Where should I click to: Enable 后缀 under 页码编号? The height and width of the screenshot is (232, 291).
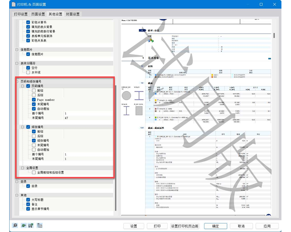[x=34, y=95]
